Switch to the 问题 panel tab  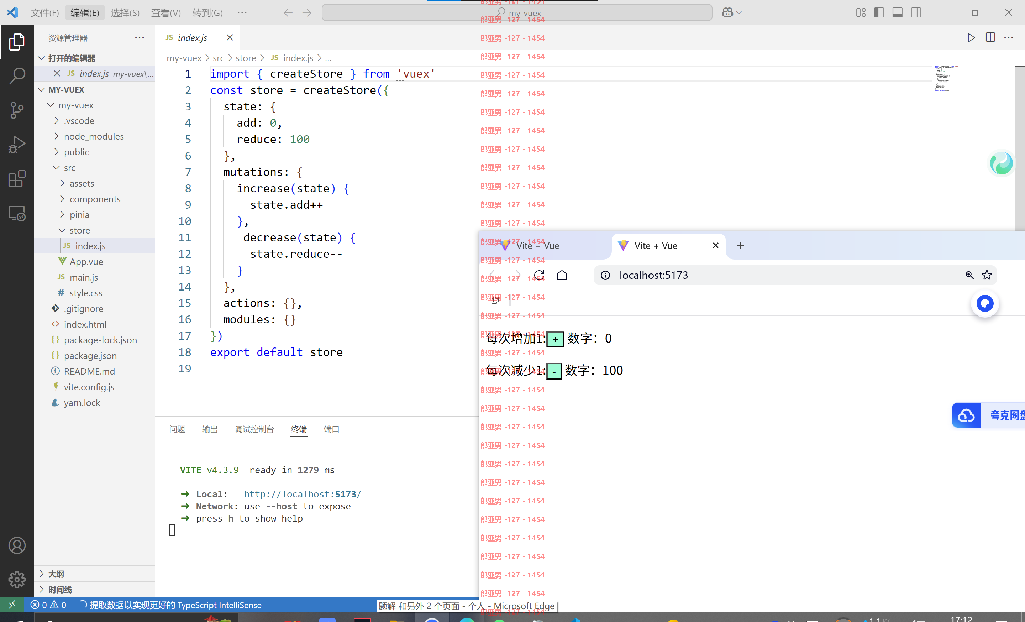point(177,429)
